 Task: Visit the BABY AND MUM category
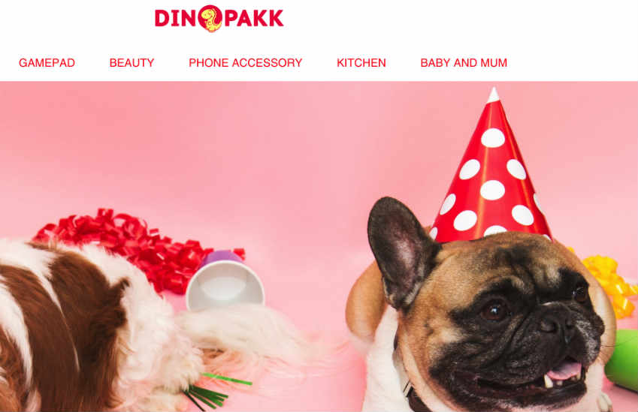(x=464, y=63)
